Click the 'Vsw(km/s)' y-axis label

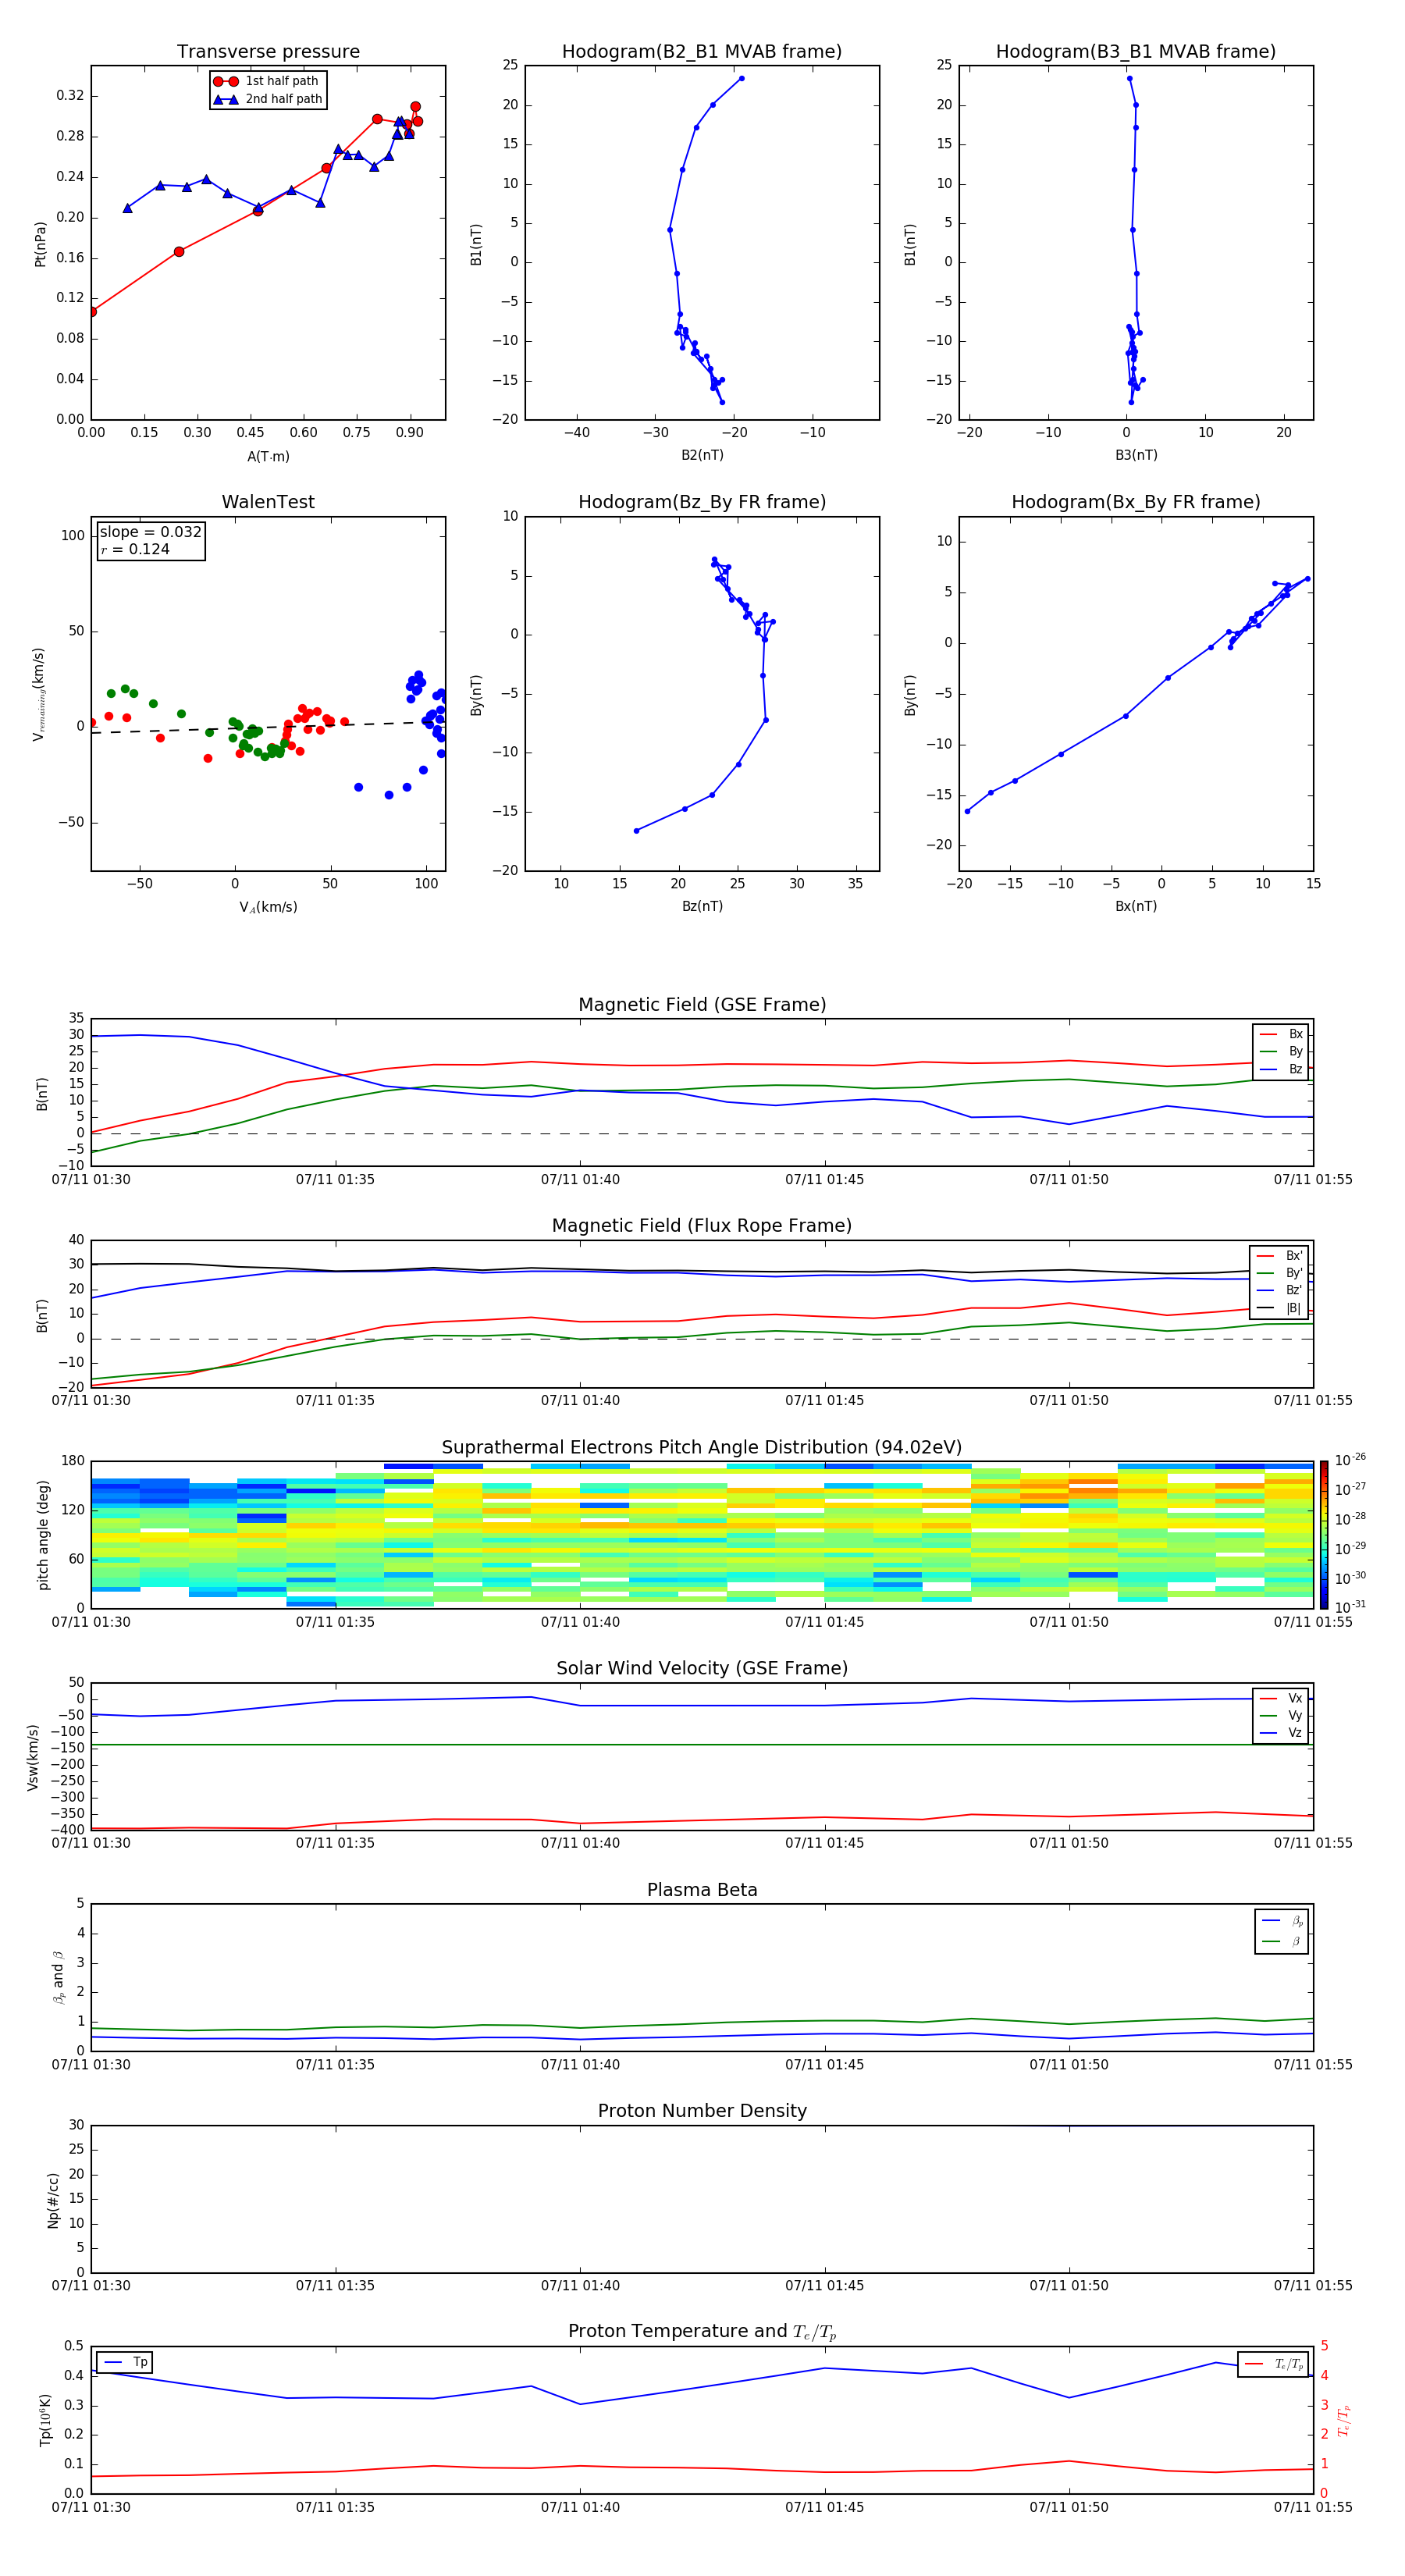click(x=33, y=1757)
